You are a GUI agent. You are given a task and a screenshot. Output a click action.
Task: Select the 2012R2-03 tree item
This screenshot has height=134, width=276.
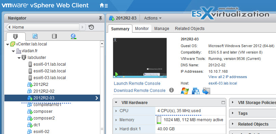(52, 98)
